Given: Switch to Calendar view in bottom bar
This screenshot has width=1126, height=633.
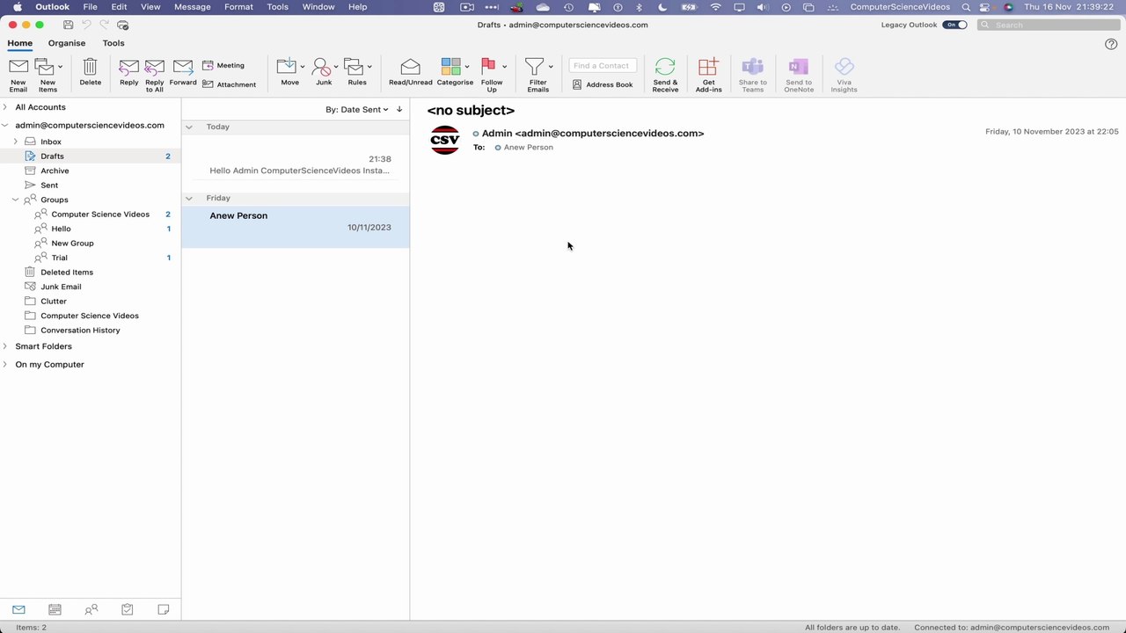Looking at the screenshot, I should [55, 609].
